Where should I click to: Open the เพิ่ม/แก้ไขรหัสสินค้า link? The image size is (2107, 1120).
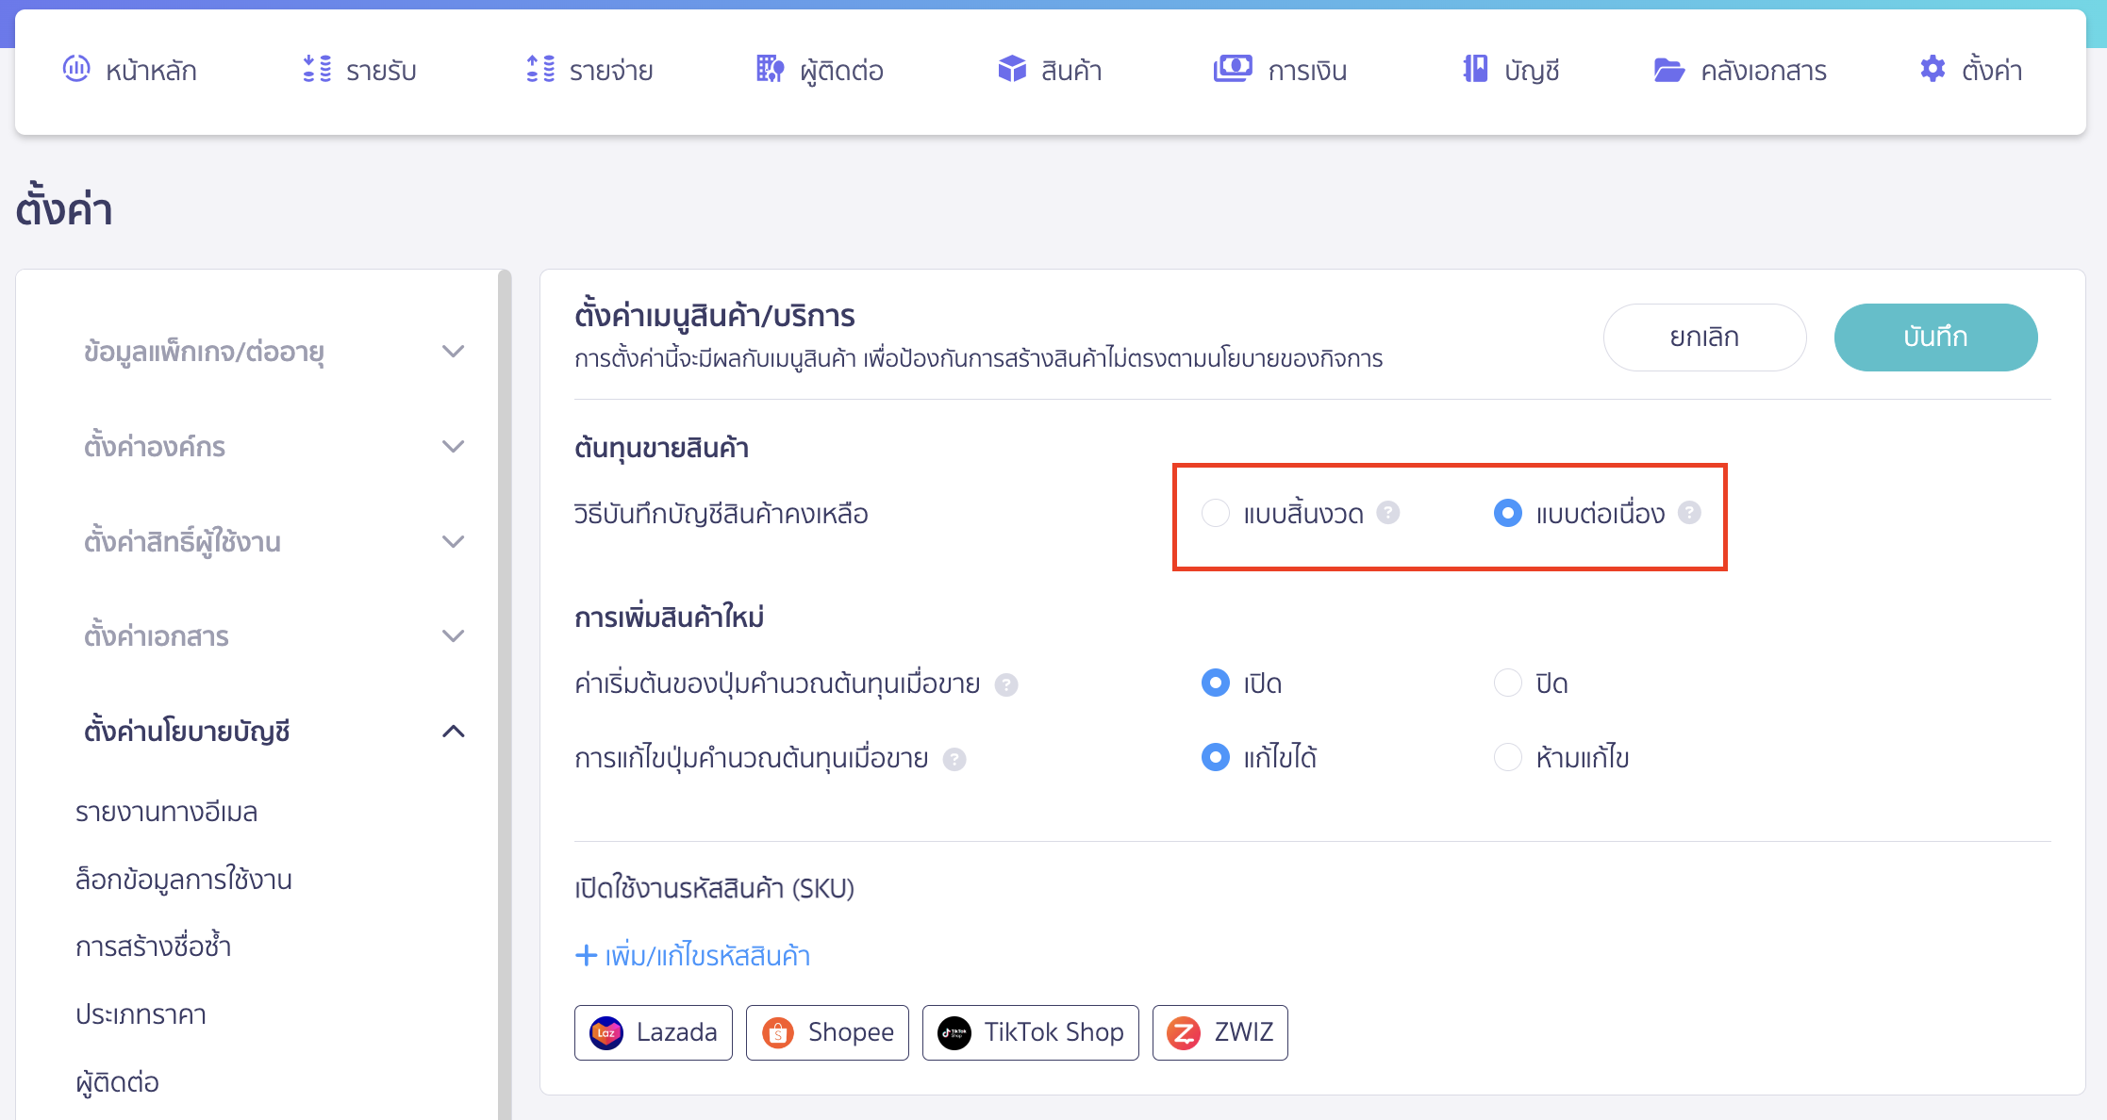[x=693, y=955]
